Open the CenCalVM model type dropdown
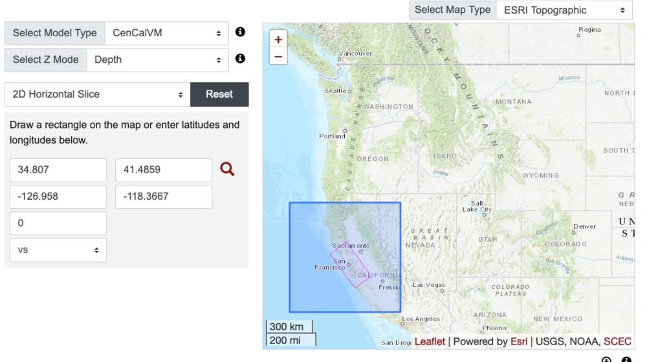The width and height of the screenshot is (647, 362). [166, 33]
